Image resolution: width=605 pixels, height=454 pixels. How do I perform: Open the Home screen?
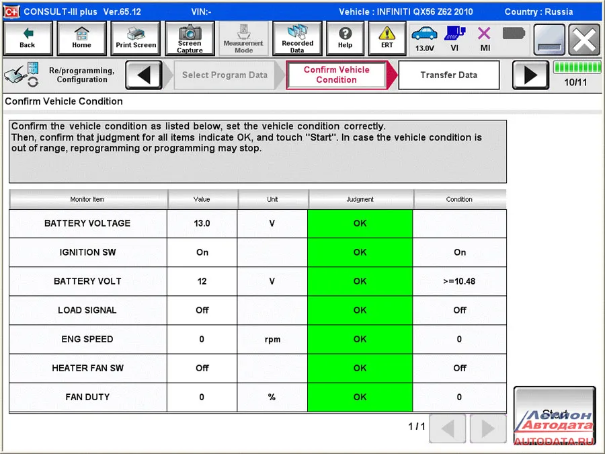81,38
